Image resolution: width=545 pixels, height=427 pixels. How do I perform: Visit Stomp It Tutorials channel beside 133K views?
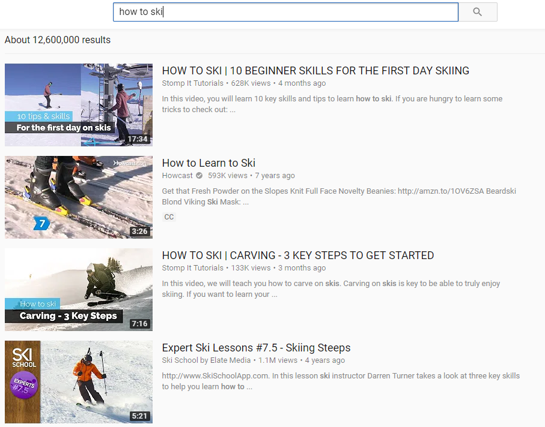pos(192,268)
